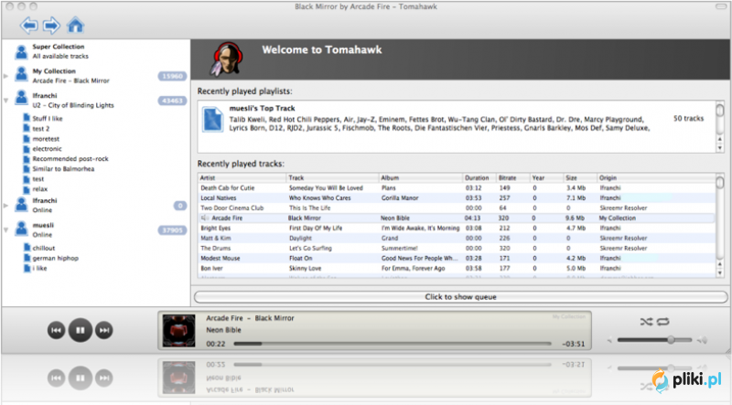
Task: Open the Similar to Balmorhea playlist icon
Action: 27,168
